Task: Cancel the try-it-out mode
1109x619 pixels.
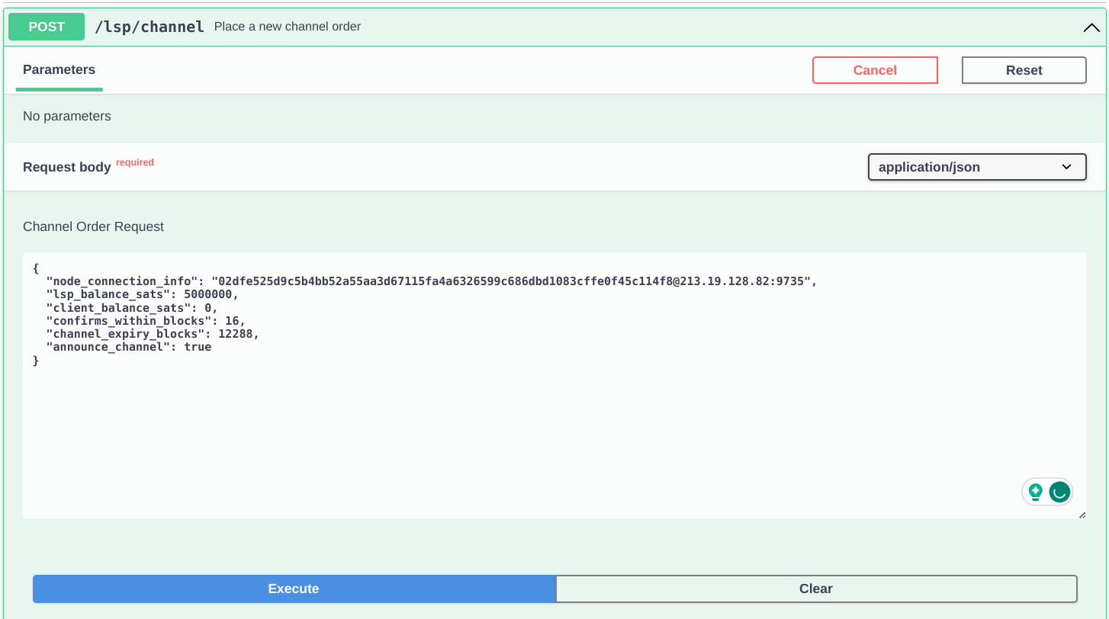Action: pos(875,70)
